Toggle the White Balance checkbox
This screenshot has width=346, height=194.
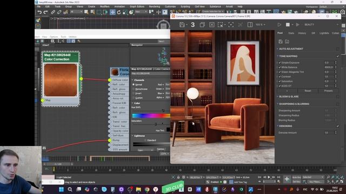[280, 67]
